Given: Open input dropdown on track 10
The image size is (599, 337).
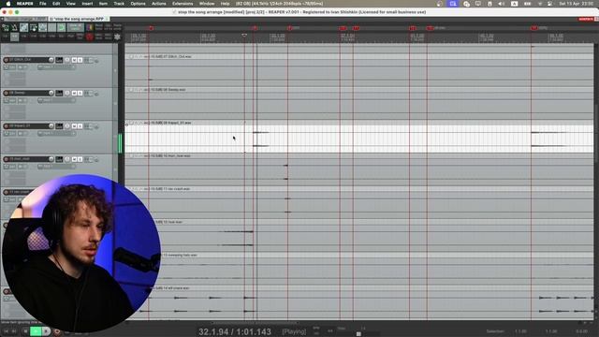Looking at the screenshot, I should click(56, 167).
